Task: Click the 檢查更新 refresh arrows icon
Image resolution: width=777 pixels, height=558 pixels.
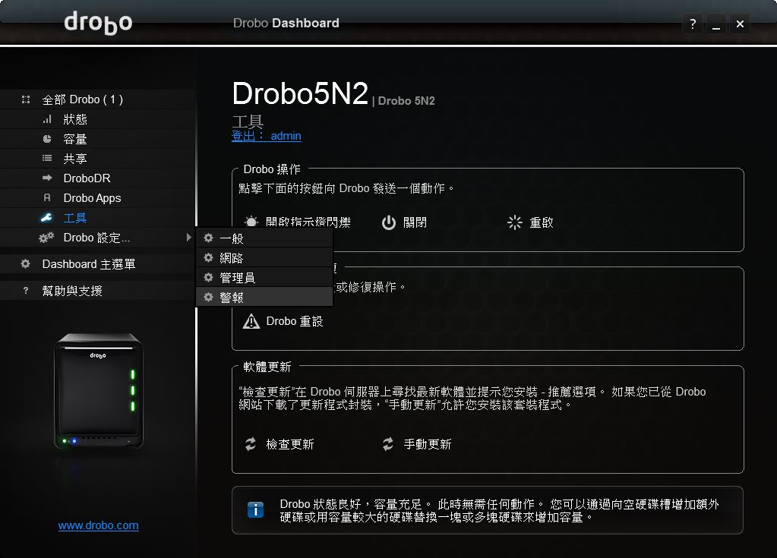Action: click(x=251, y=444)
